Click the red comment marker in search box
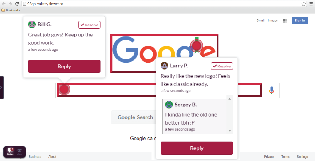315x161 pixels. click(x=64, y=89)
